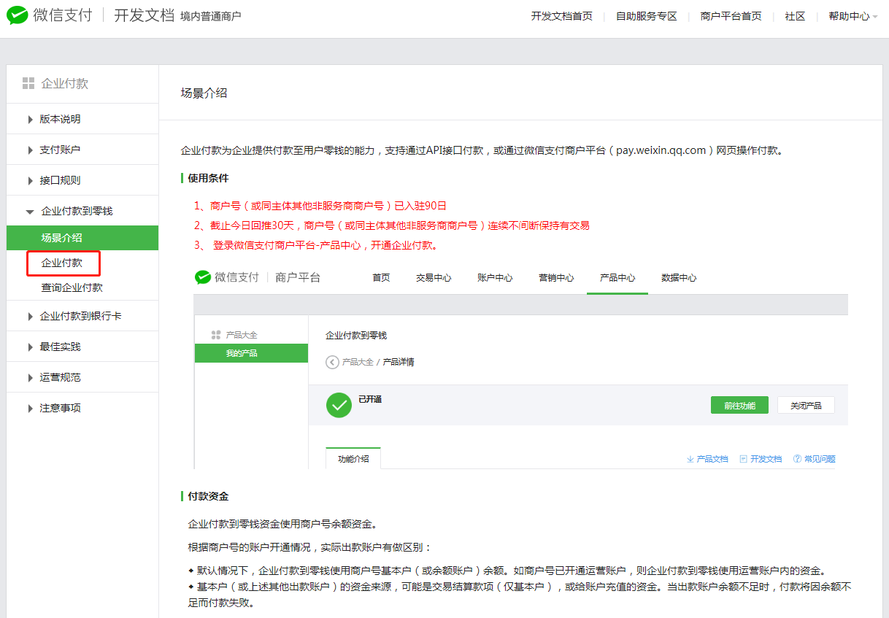889x618 pixels.
Task: Click the red line about 登录微信支付商户平台-产品中心
Action: (316, 245)
